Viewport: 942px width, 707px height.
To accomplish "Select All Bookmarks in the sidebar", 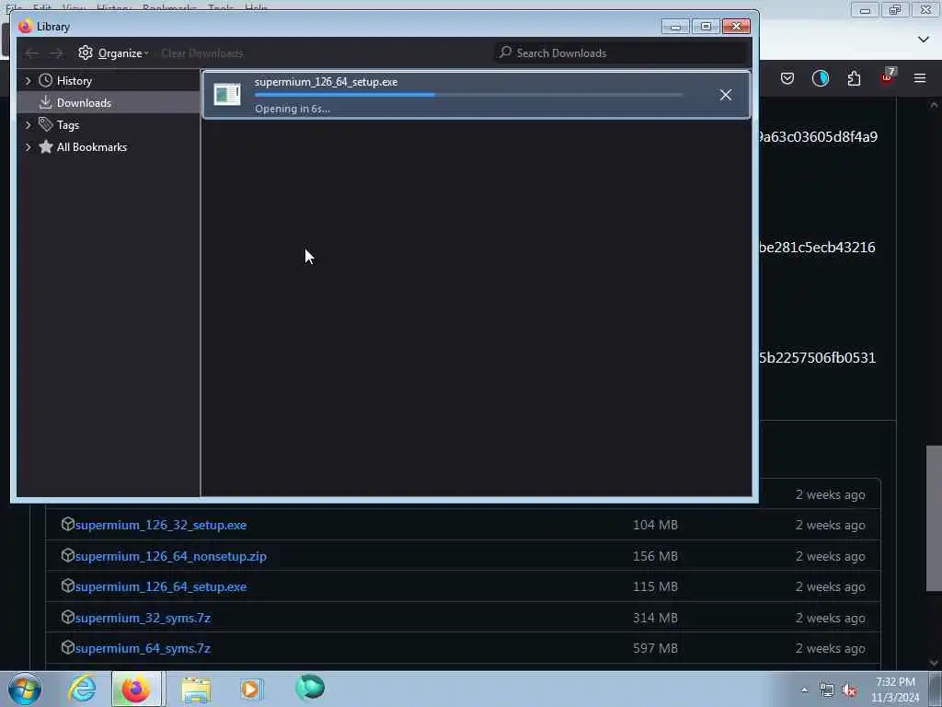I will pos(91,147).
